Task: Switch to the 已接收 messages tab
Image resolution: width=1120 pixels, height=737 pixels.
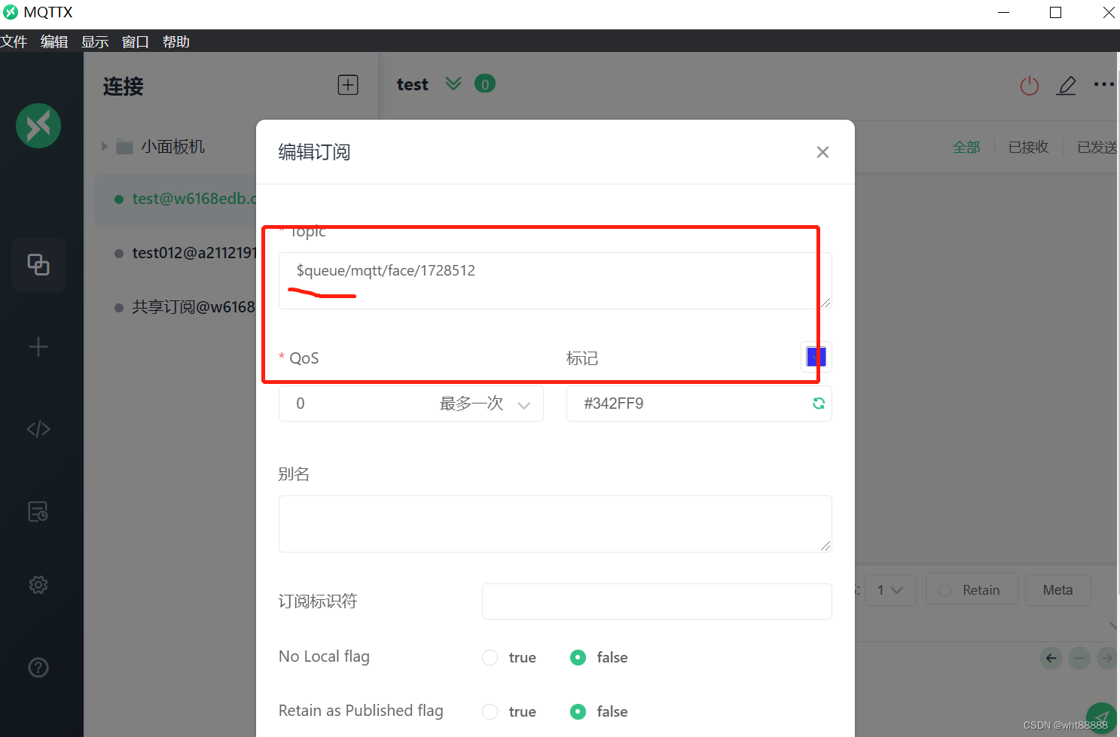Action: tap(1029, 148)
